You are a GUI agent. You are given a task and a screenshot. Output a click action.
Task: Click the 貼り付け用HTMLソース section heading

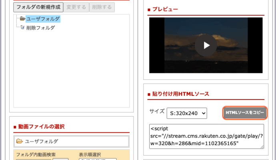180,94
